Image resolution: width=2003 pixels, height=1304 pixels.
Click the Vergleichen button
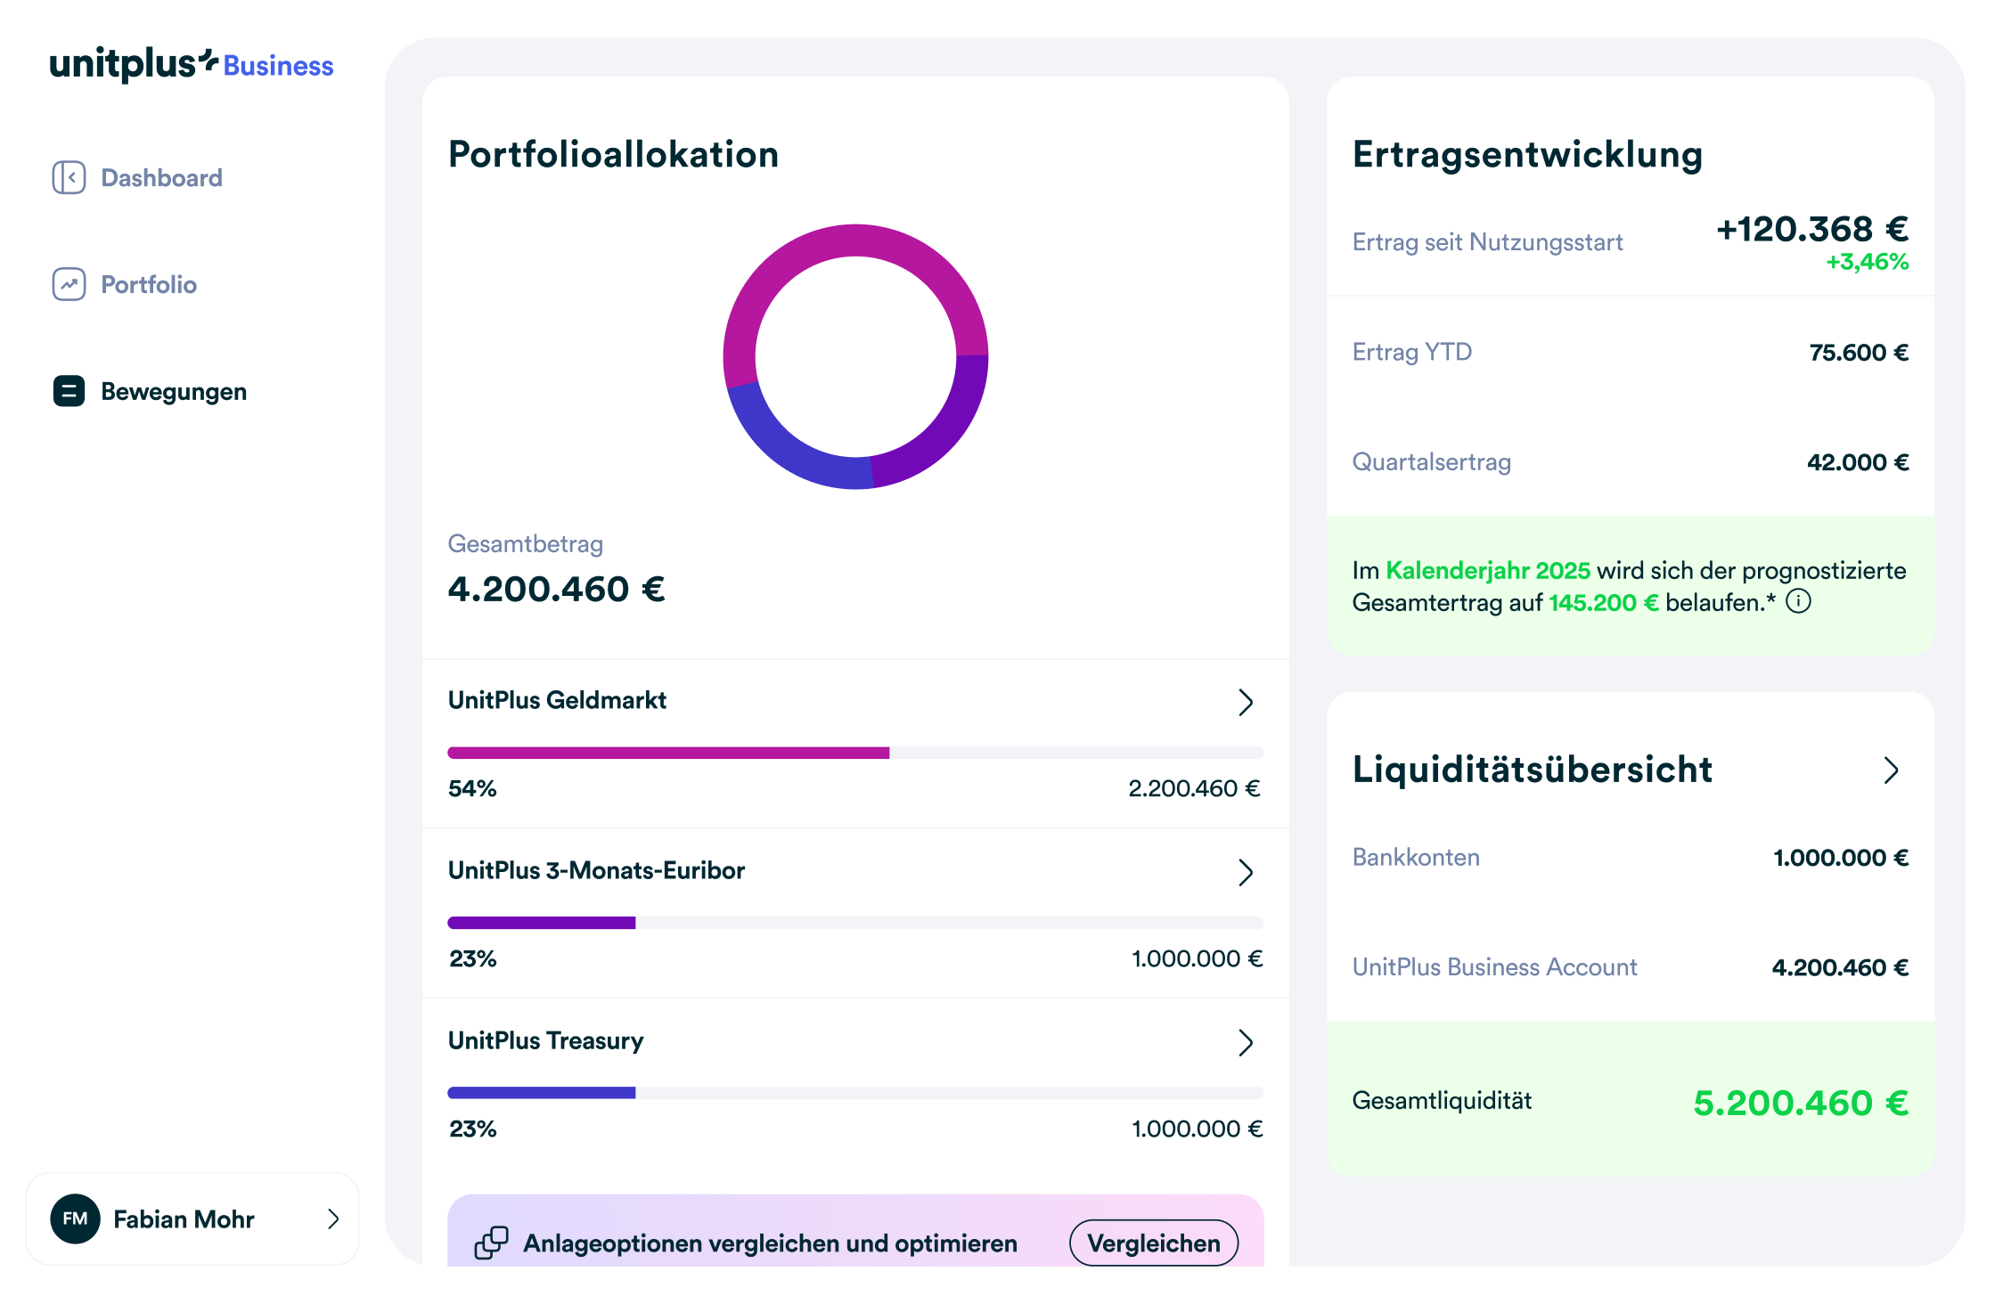click(x=1154, y=1243)
